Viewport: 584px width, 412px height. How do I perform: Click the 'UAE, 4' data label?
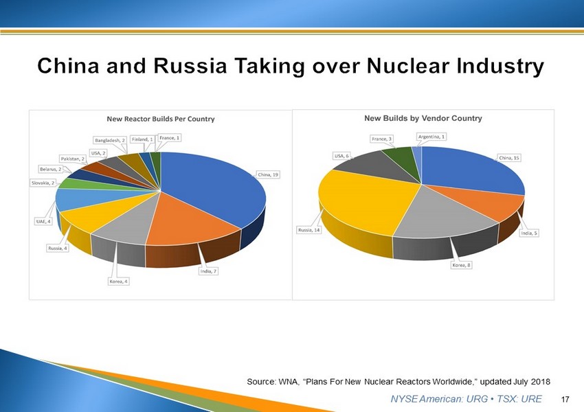coord(43,221)
